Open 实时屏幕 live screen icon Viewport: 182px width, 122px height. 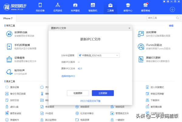pyautogui.click(x=141, y=34)
